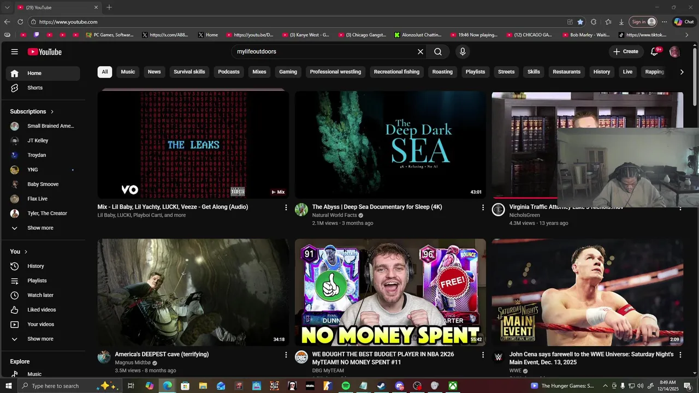Select the Podcasts chip

[229, 72]
